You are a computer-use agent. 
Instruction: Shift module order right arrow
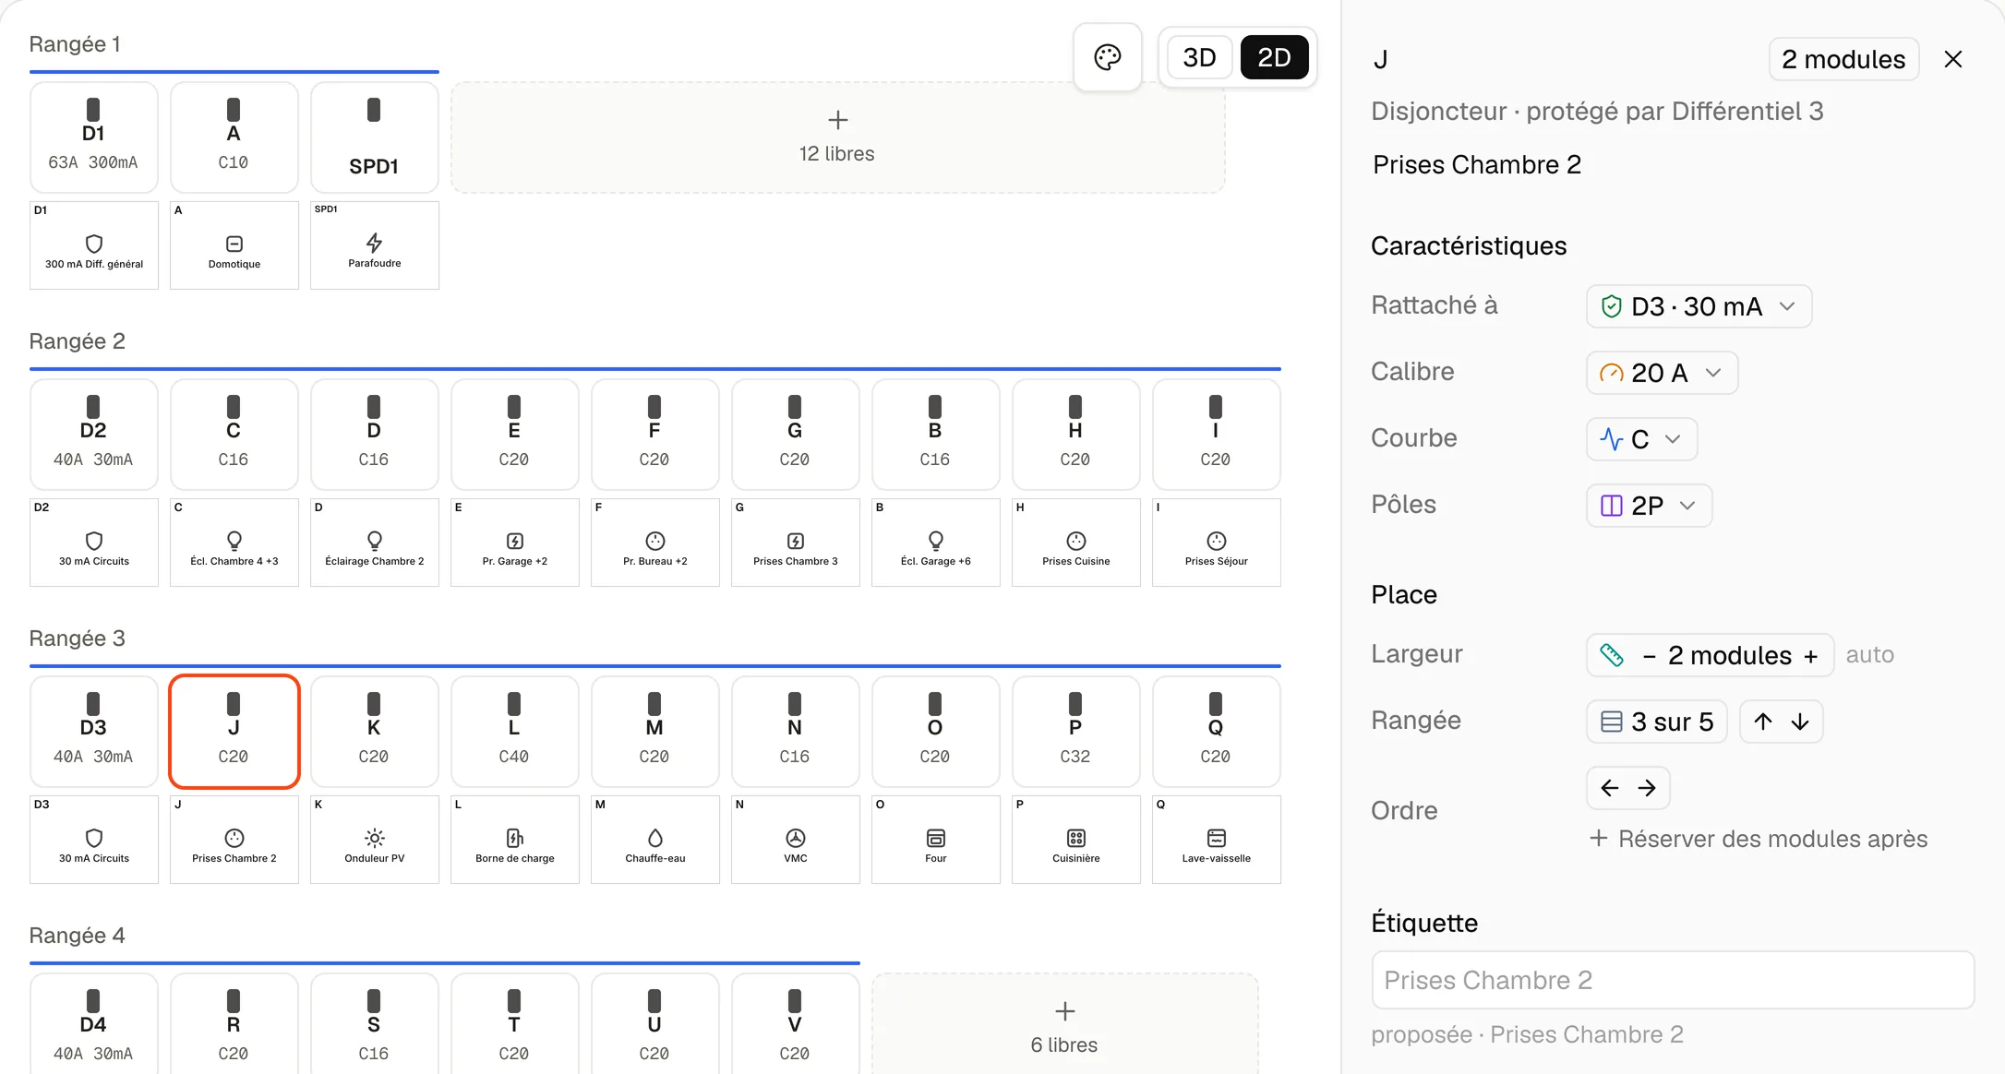point(1647,788)
